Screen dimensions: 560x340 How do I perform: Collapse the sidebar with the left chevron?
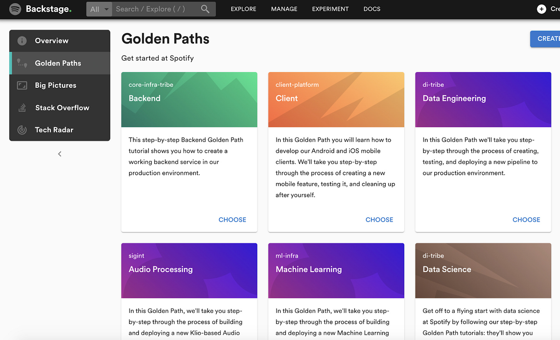[60, 154]
